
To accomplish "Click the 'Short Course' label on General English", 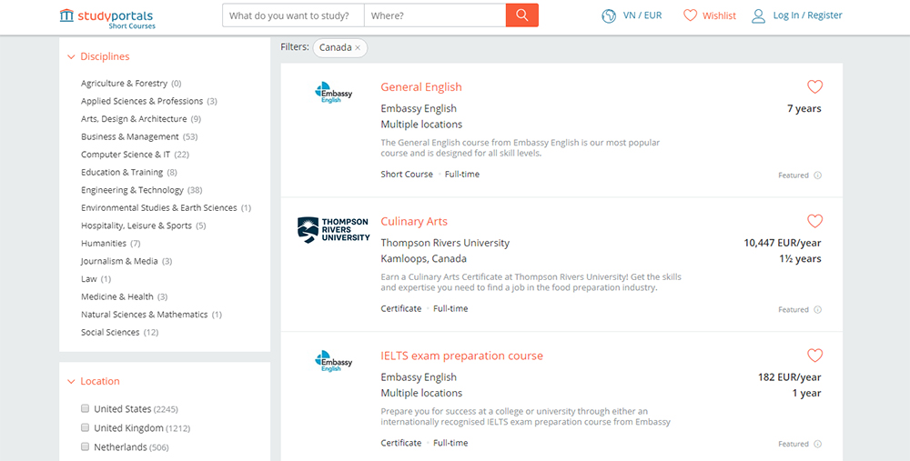I will (x=407, y=174).
